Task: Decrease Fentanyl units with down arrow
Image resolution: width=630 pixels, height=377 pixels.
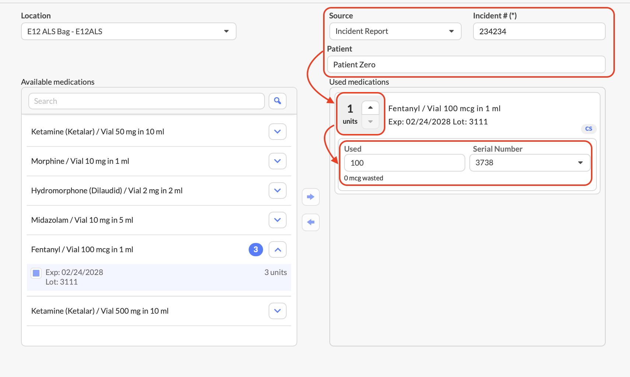Action: pos(370,122)
